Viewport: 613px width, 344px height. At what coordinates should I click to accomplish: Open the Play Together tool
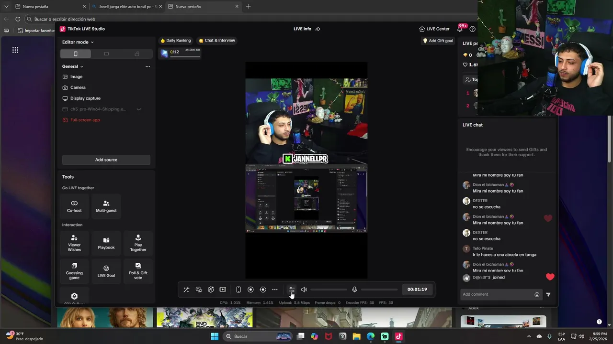click(138, 244)
